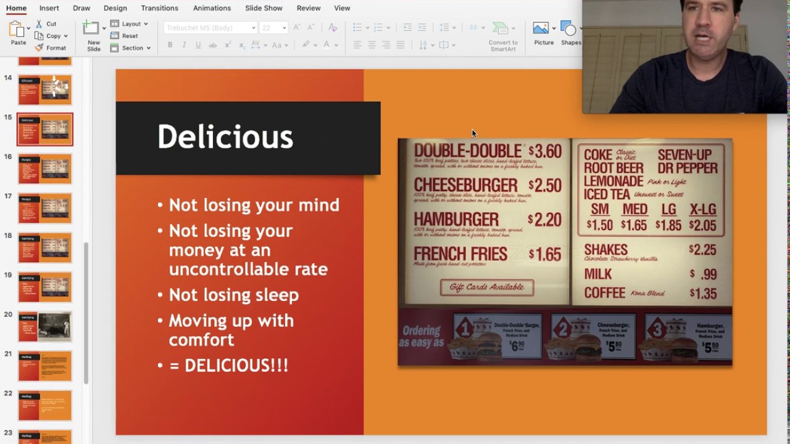Switch to the Design tab
The width and height of the screenshot is (790, 444).
click(115, 8)
